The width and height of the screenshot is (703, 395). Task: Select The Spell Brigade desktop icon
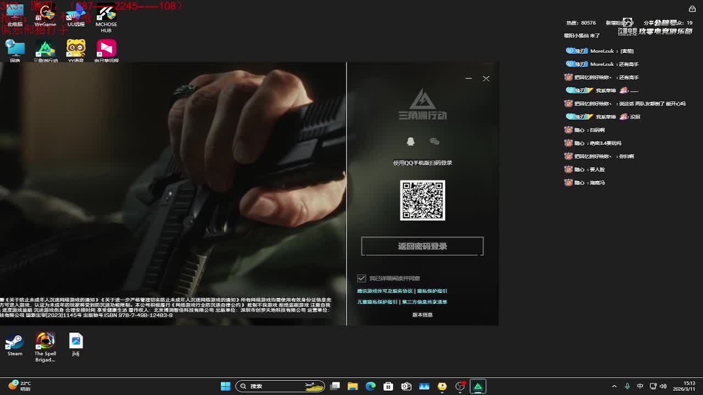45,346
